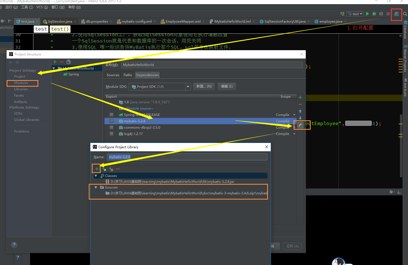Switch to the Paths tab
Screen dimensions: 408x265
tap(128, 75)
